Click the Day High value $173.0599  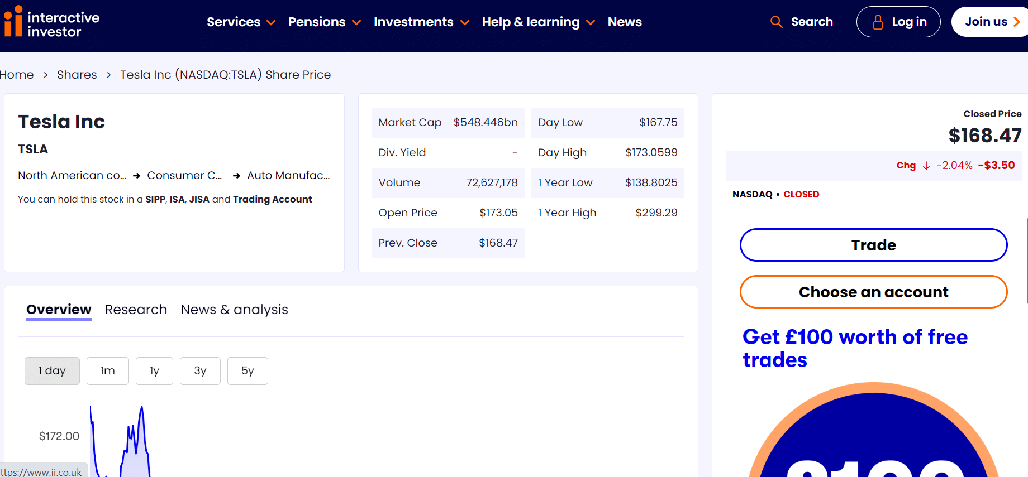click(651, 152)
